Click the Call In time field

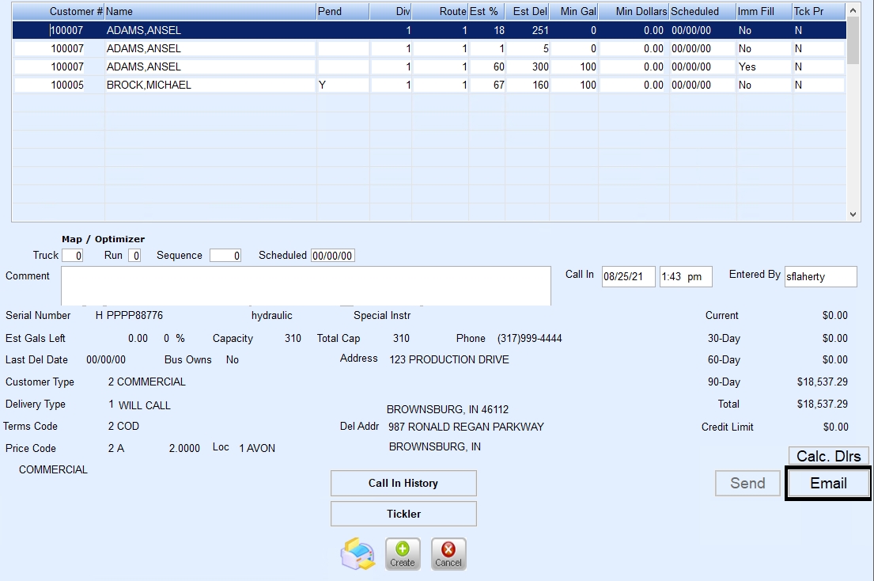(x=686, y=276)
